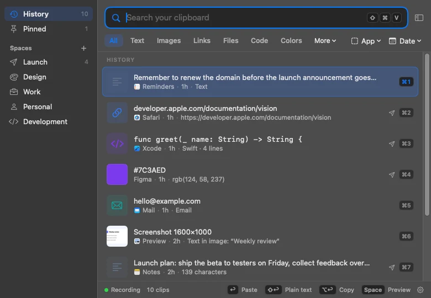Select the func greet Swift code clip
Image resolution: width=431 pixels, height=298 pixels.
(x=260, y=143)
